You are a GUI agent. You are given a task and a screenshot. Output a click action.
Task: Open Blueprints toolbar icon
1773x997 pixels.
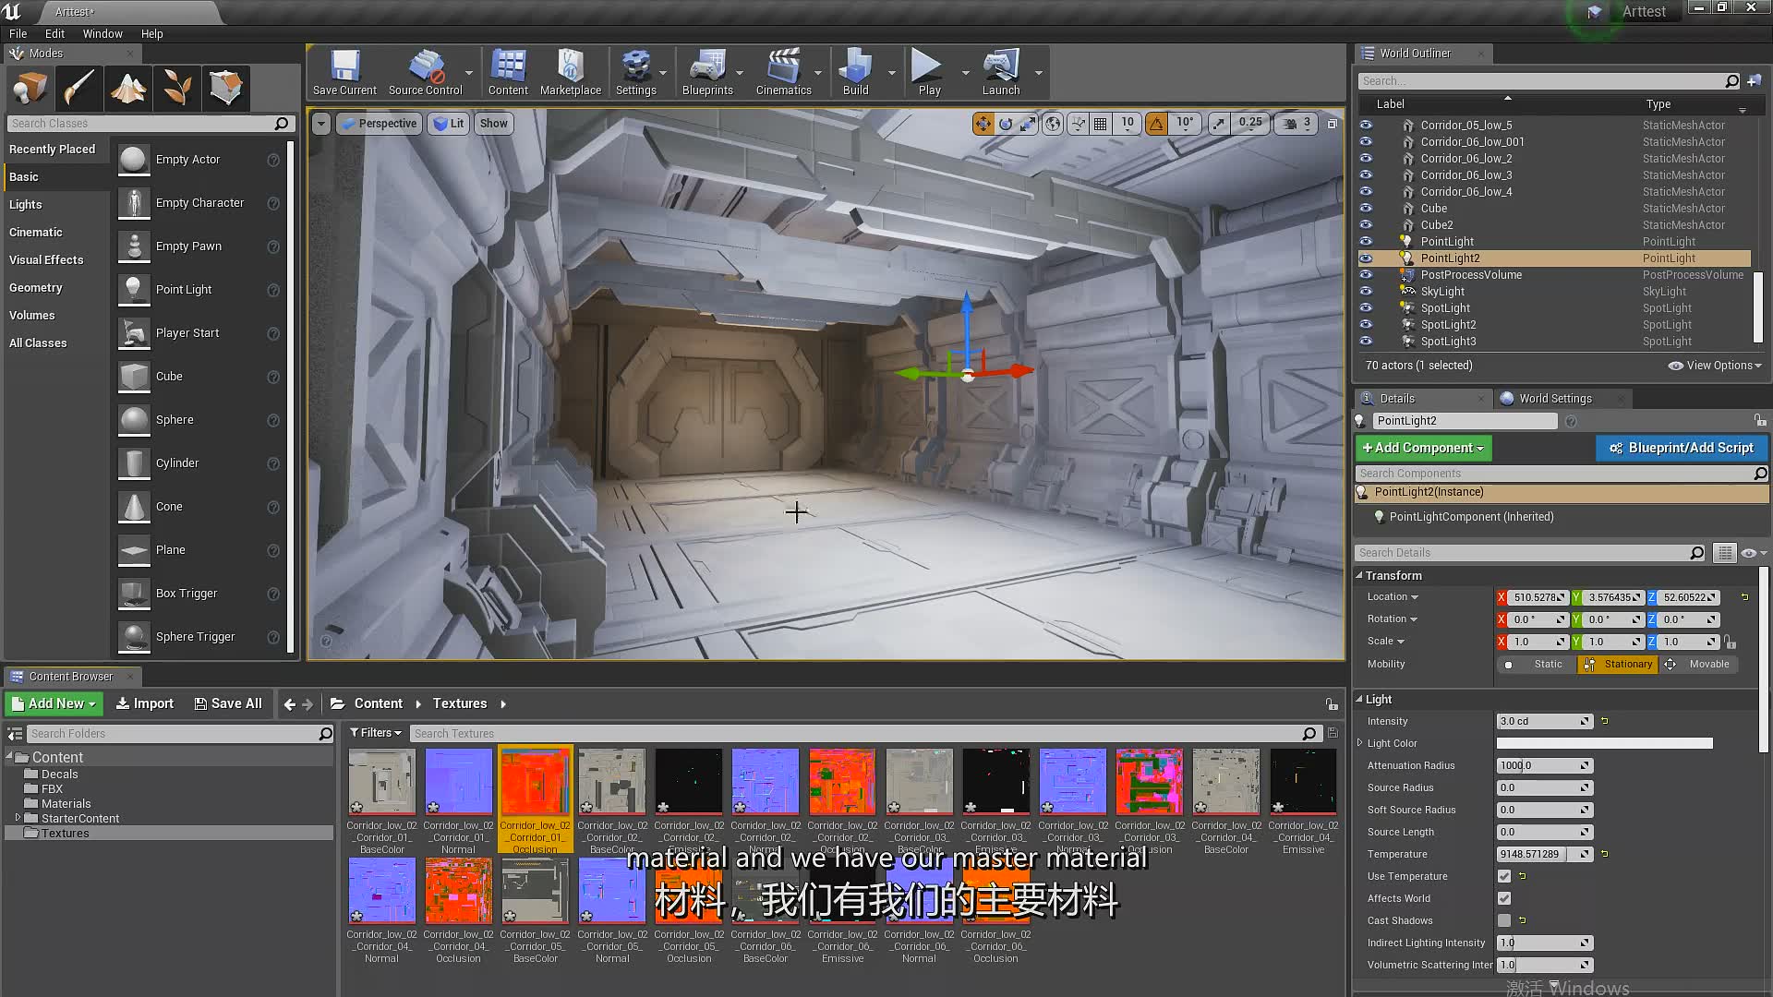[x=707, y=73]
